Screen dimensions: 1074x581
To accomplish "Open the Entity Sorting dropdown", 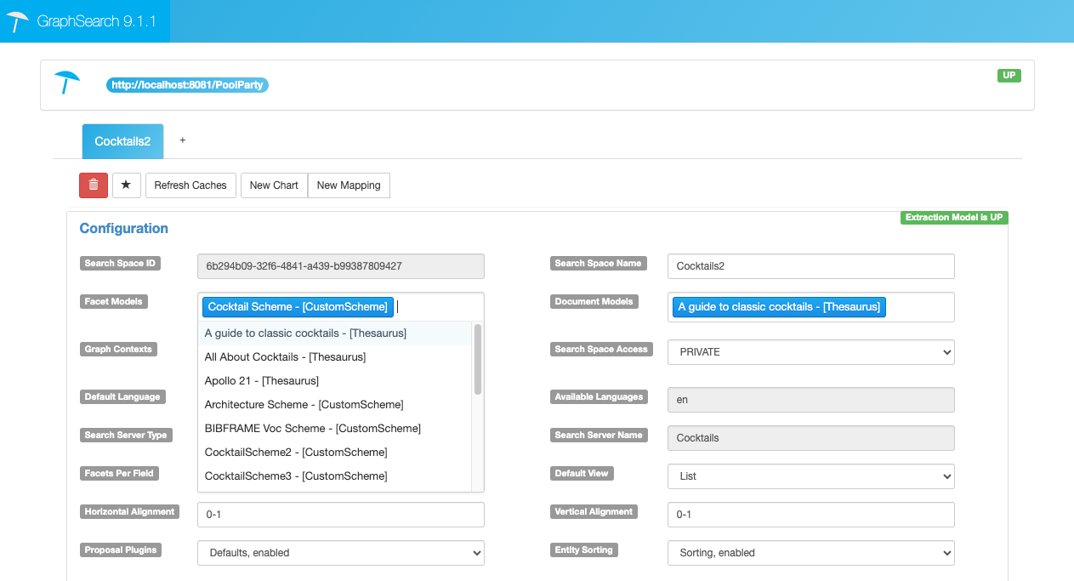I will (811, 553).
